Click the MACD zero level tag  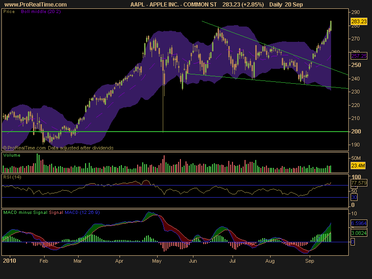tap(353, 242)
